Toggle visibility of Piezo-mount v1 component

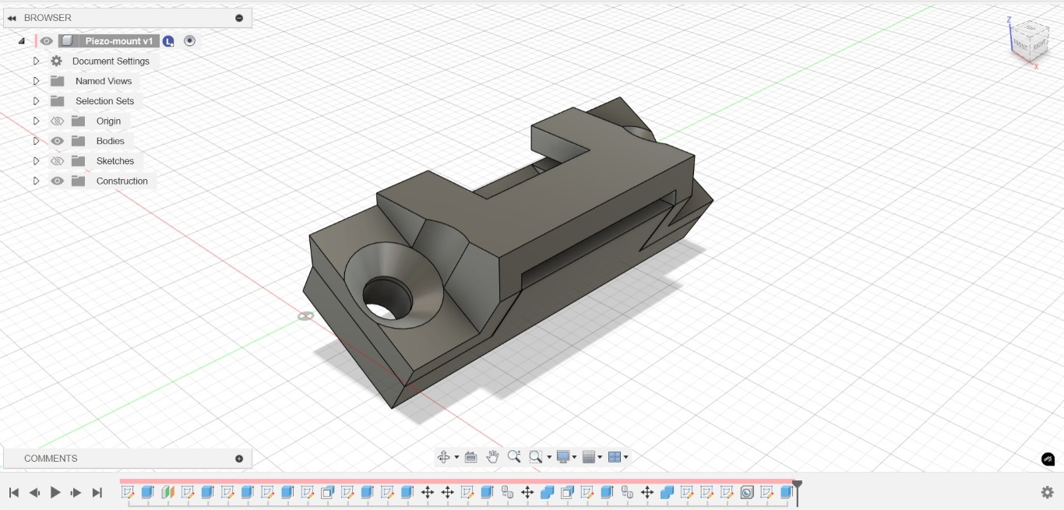click(x=47, y=41)
